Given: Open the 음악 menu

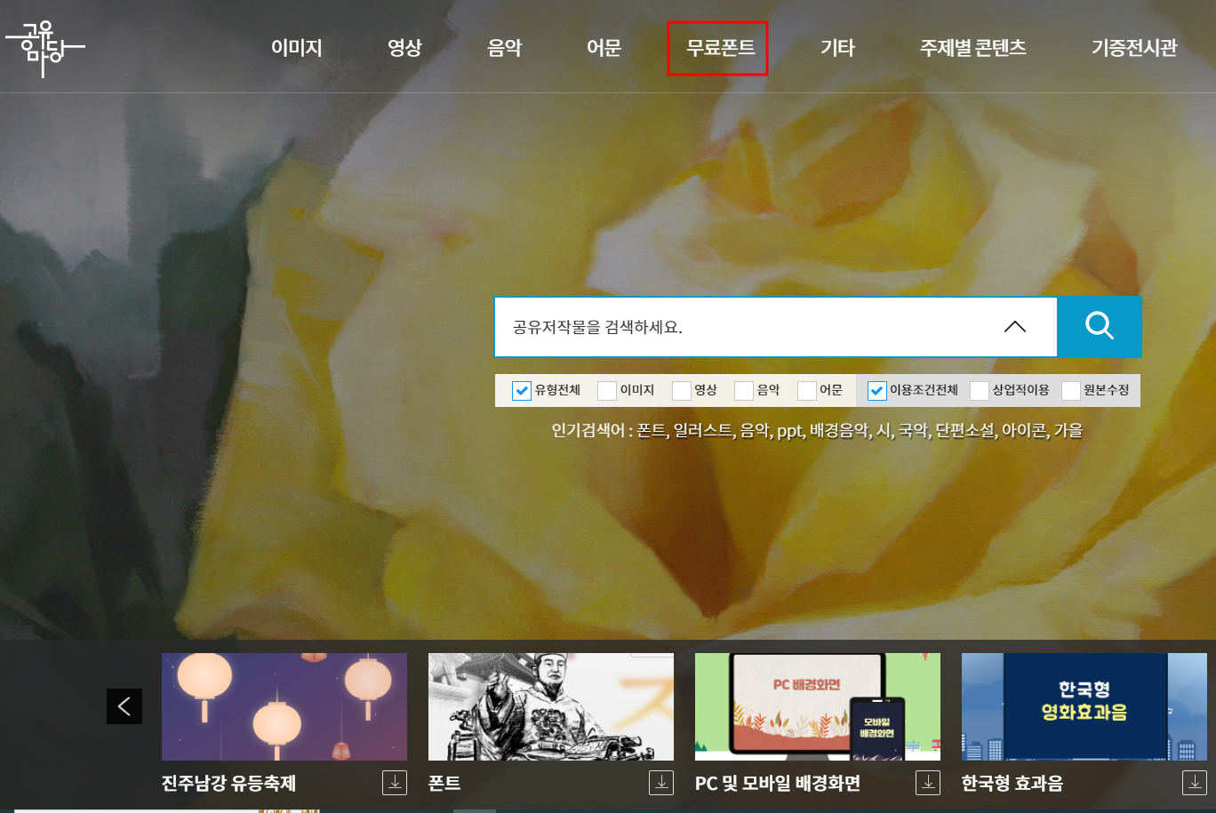Looking at the screenshot, I should pyautogui.click(x=505, y=48).
